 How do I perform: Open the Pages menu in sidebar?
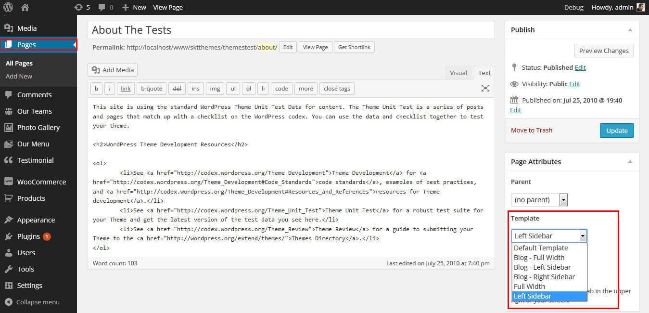[38, 45]
